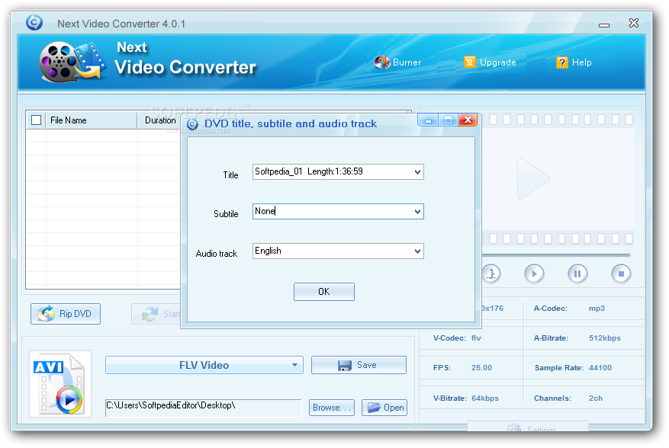Viewport: 669px width, 448px height.
Task: Click the V-Bitrate value 64kbps
Action: click(484, 398)
